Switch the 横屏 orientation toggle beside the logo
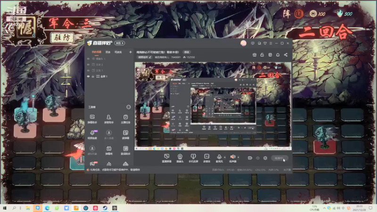377x212 pixels. tap(120, 43)
